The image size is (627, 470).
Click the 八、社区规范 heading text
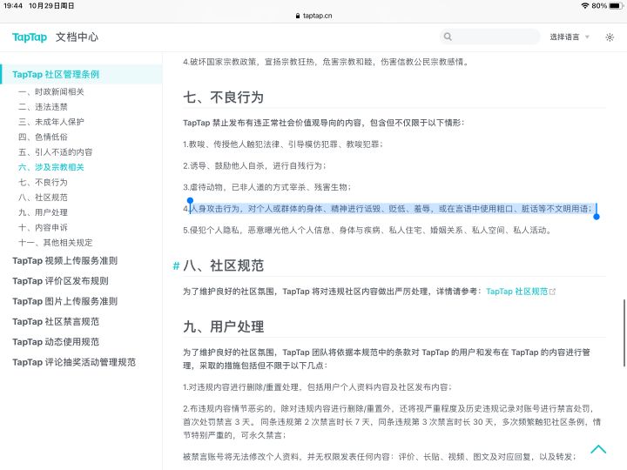(x=223, y=265)
